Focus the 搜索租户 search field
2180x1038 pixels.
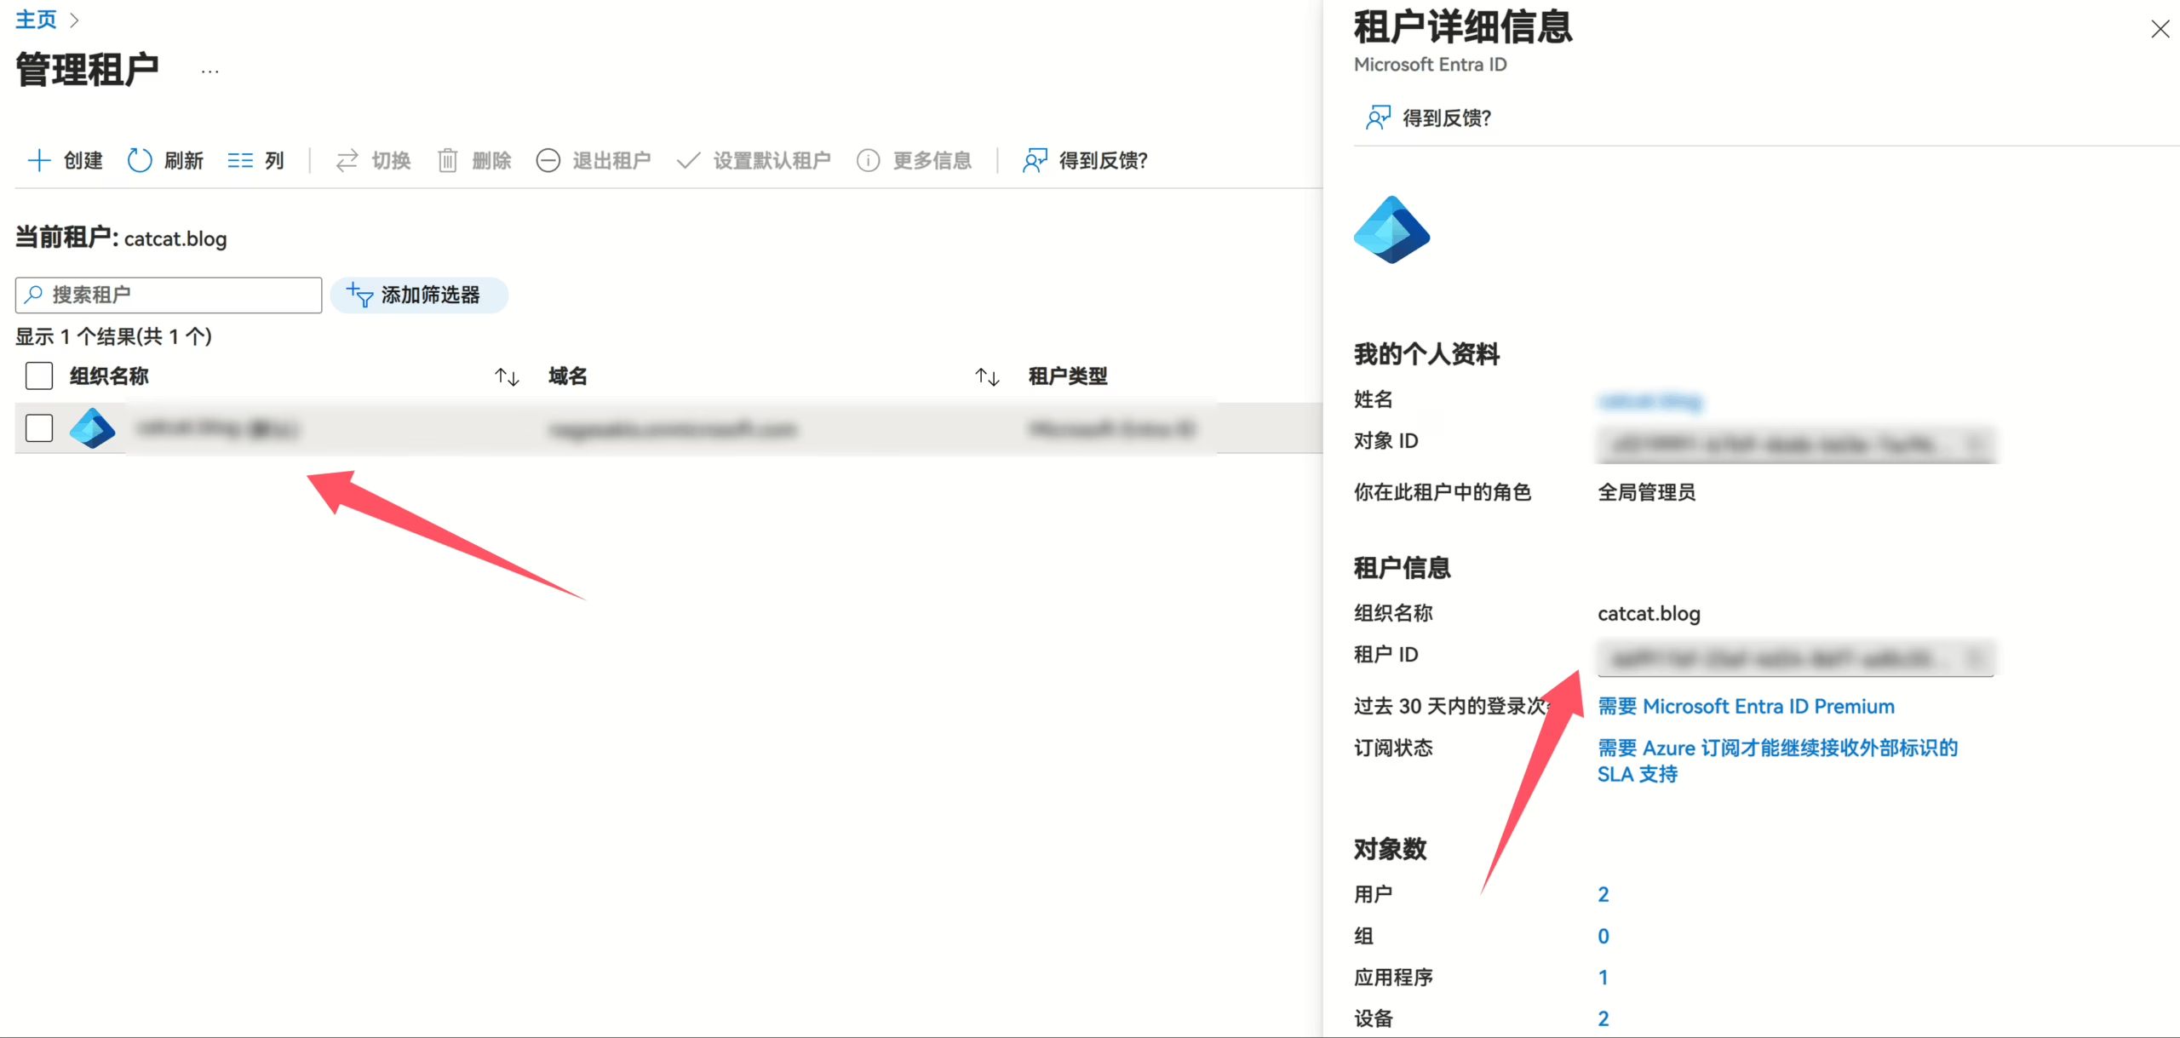169,295
